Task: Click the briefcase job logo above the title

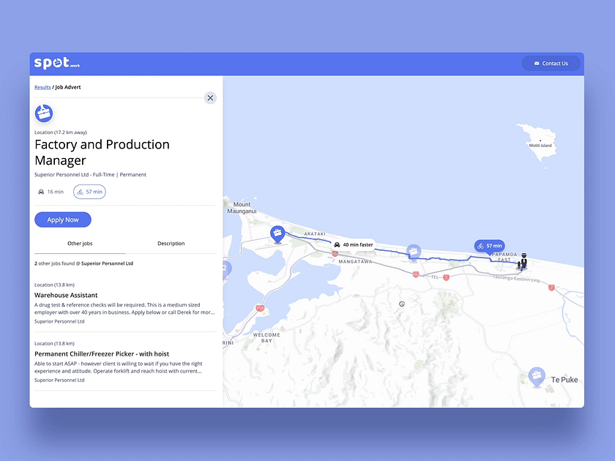Action: (44, 113)
